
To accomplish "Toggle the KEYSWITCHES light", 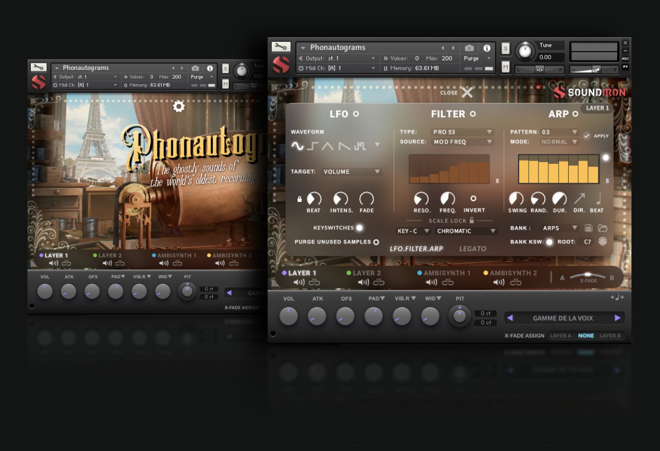I will (x=359, y=228).
